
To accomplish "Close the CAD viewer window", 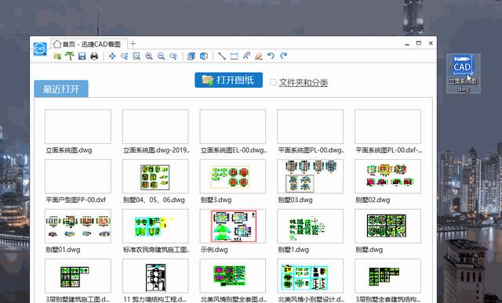I will click(431, 43).
